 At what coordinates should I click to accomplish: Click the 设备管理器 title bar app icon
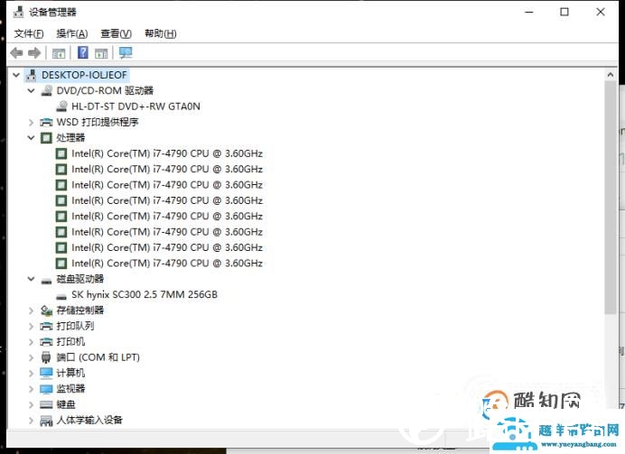[18, 12]
